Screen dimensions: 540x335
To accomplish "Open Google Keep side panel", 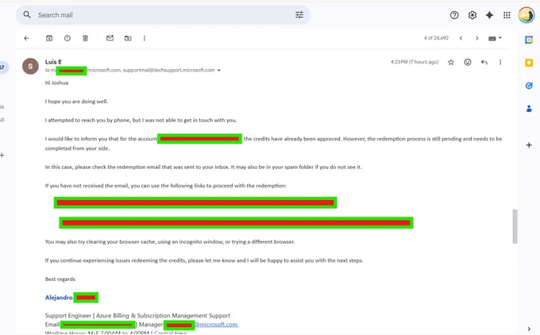I will pos(529,63).
